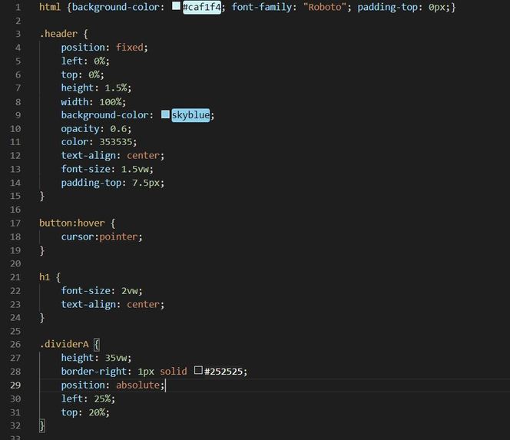
Task: Click the '2vw' font-size value
Action: click(x=130, y=291)
